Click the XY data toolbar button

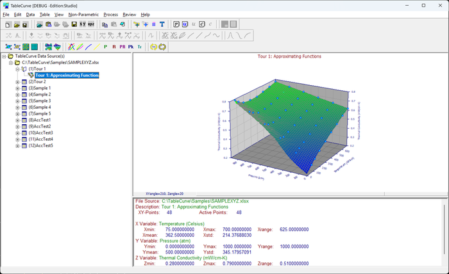point(83,24)
